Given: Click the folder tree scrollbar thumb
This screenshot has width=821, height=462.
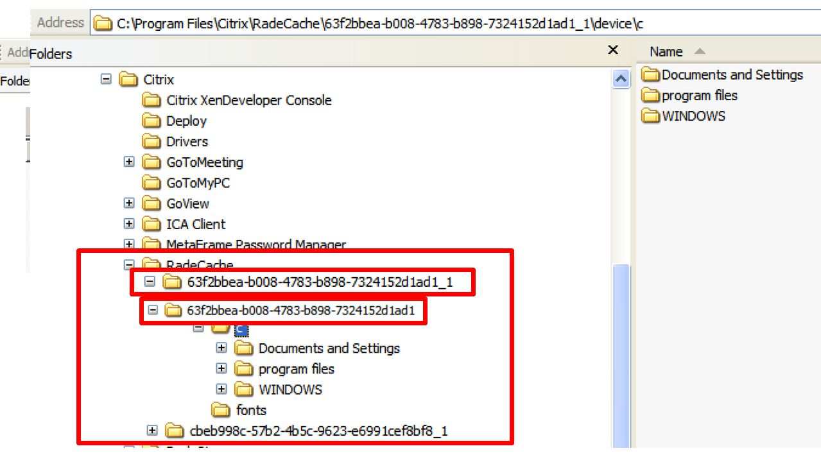Looking at the screenshot, I should click(x=621, y=356).
